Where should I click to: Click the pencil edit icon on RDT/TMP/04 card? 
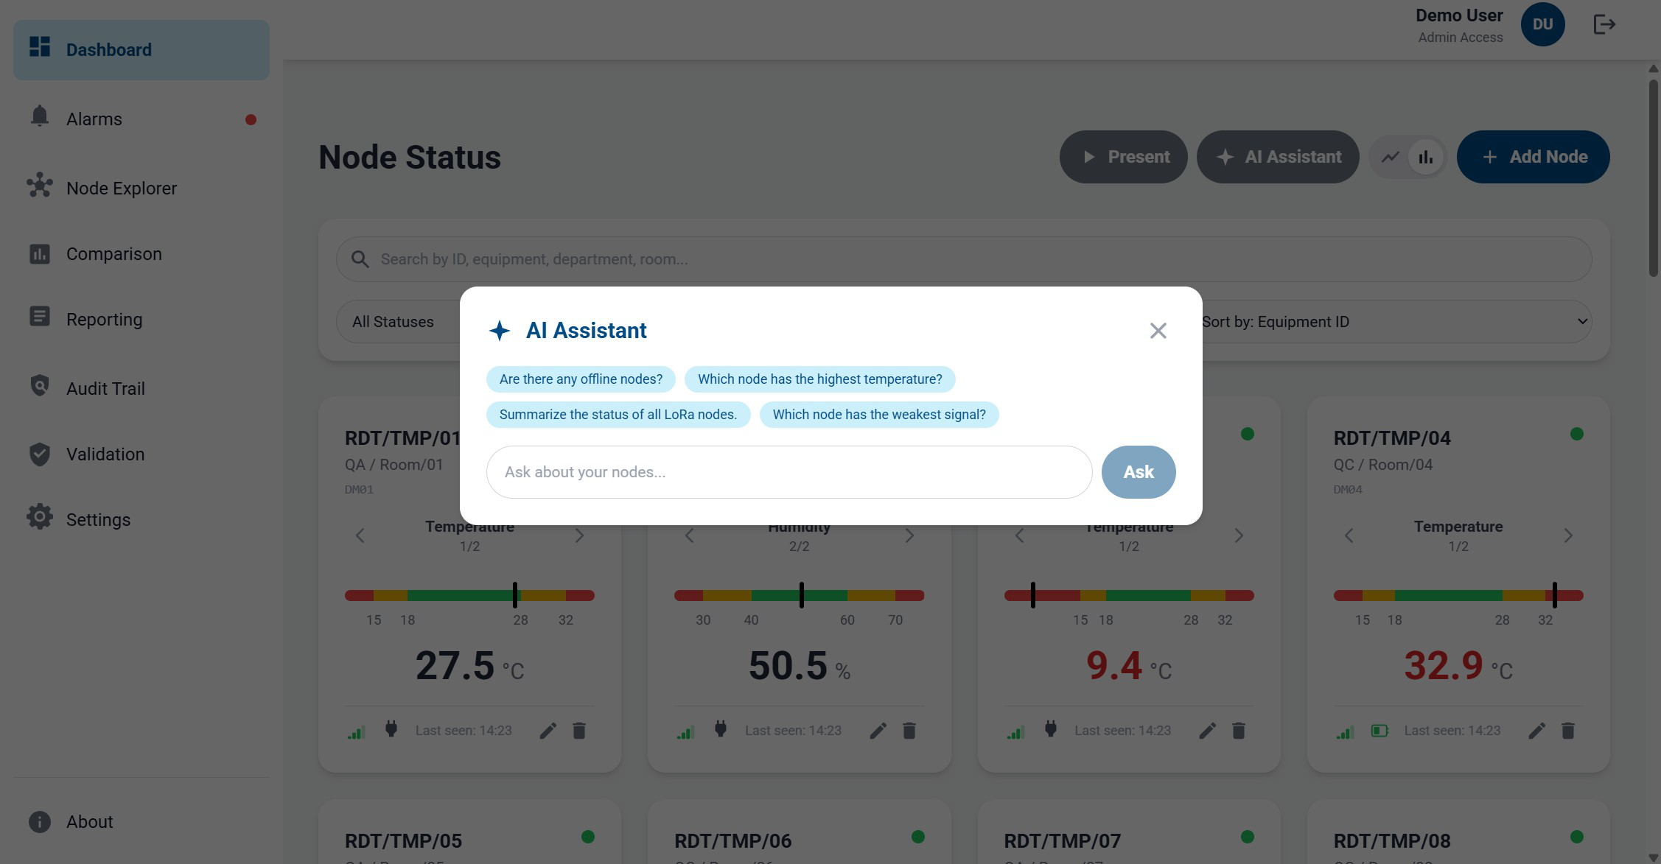coord(1536,731)
